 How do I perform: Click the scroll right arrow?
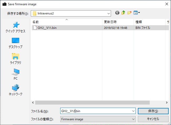[167, 103]
